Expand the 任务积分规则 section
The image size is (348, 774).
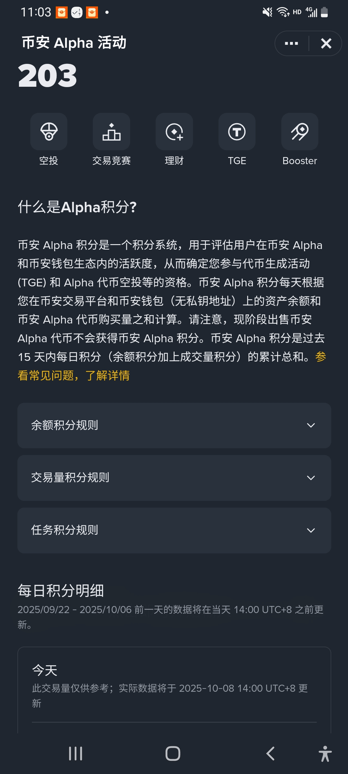click(x=174, y=531)
